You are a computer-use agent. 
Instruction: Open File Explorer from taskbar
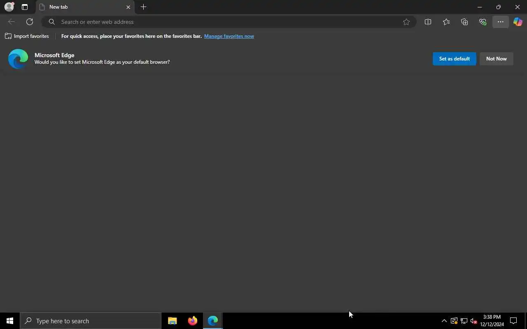click(x=173, y=321)
